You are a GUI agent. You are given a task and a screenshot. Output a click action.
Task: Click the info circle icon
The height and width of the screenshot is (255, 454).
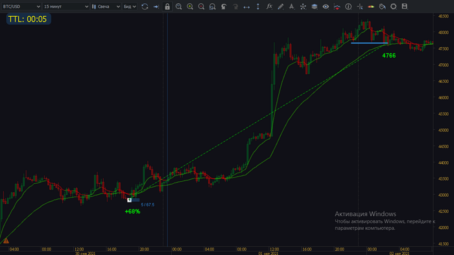348,6
